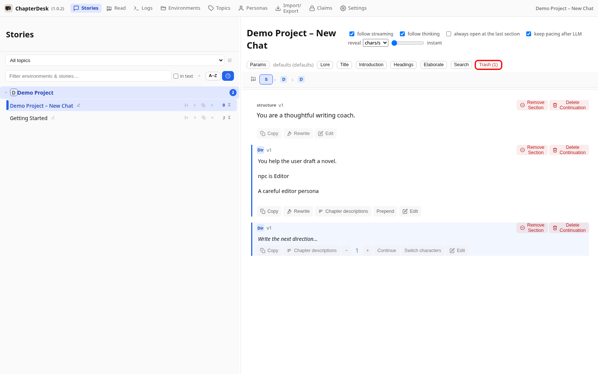Screen dimensions: 598x374
Task: Click the sigma icon on Demo Project – New Chat row
Action: click(229, 105)
